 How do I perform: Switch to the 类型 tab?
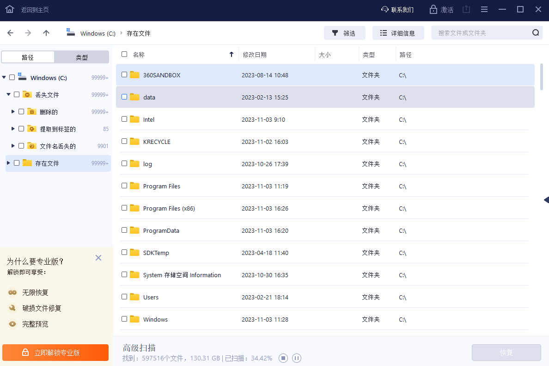click(82, 57)
